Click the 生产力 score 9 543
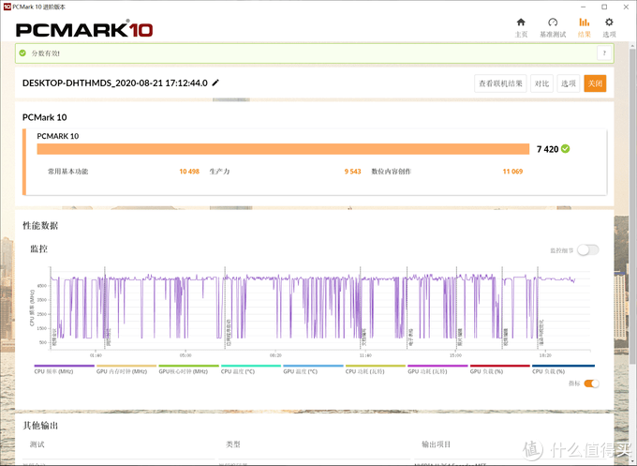The width and height of the screenshot is (637, 466). point(352,172)
